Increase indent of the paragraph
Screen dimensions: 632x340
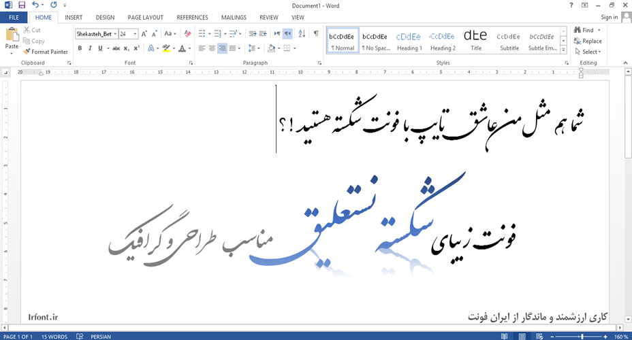pyautogui.click(x=263, y=33)
